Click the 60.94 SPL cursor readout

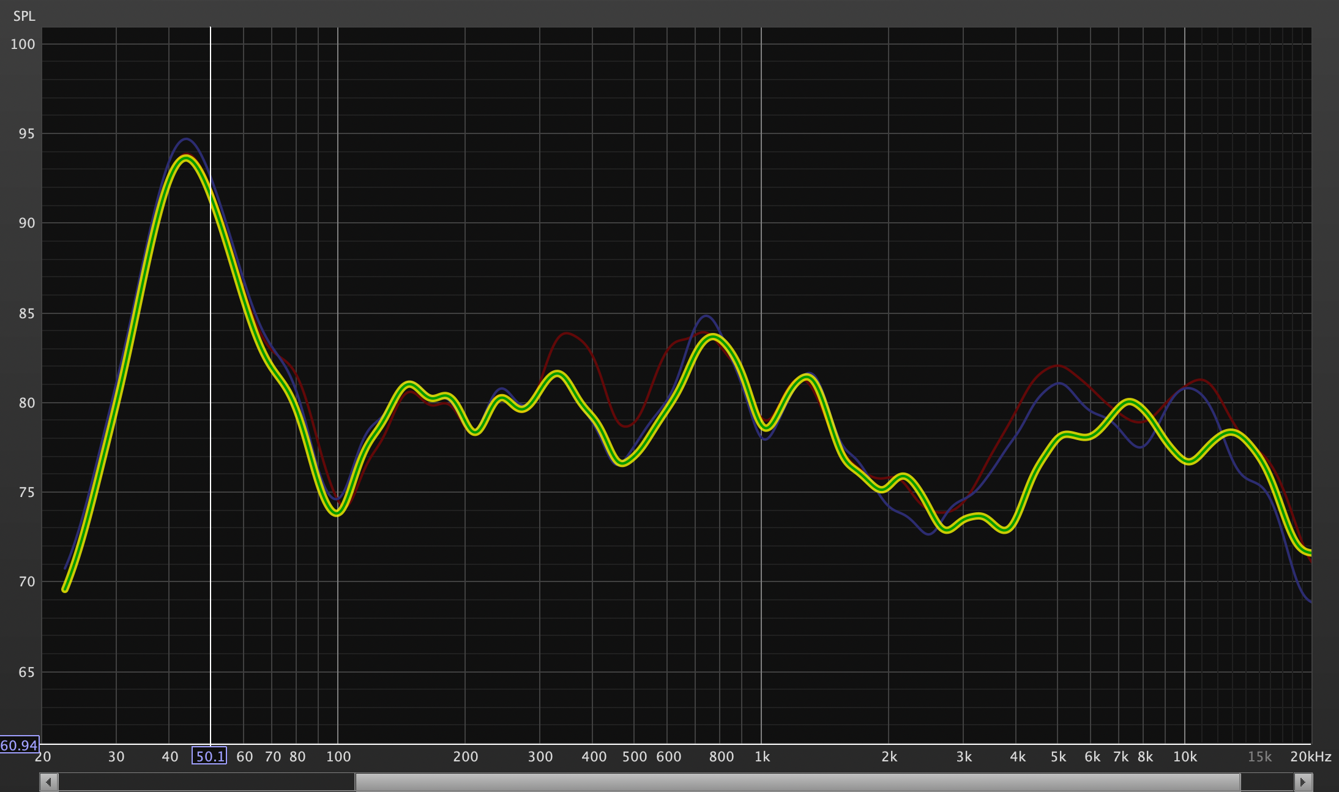[20, 745]
